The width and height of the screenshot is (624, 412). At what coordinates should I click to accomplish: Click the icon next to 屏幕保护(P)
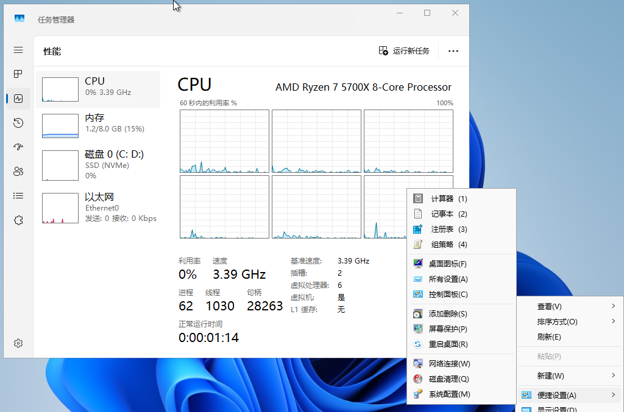point(418,329)
